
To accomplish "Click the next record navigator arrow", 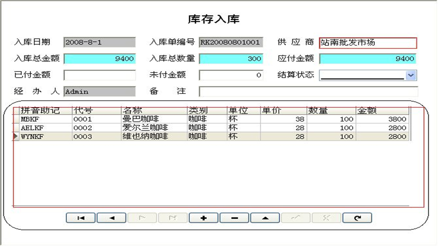I will 142,218.
